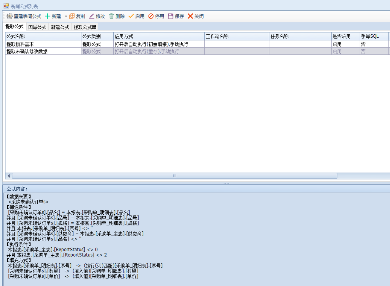The height and width of the screenshot is (286, 390).
Task: Switch to the 回写公式 tab
Action: (37, 27)
